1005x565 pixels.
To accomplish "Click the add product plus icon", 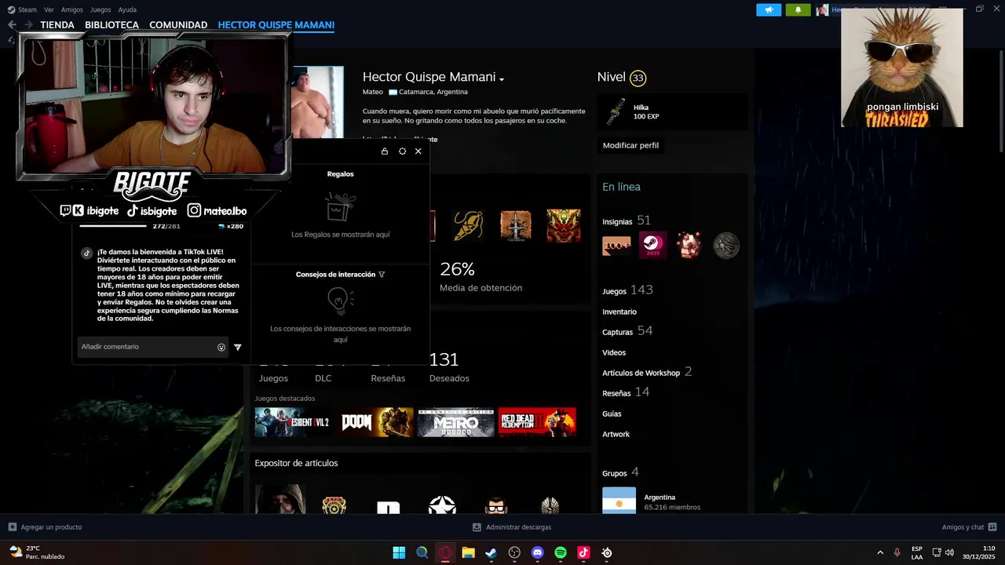I will [13, 527].
